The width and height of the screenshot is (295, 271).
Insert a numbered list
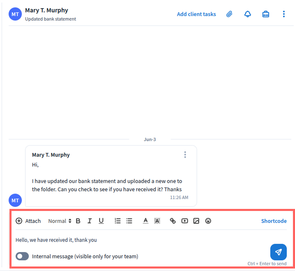118,221
